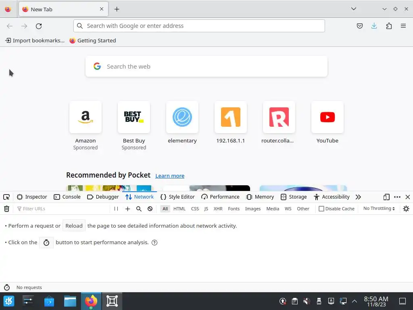
Task: Select the Fonts request filter
Action: [234, 209]
